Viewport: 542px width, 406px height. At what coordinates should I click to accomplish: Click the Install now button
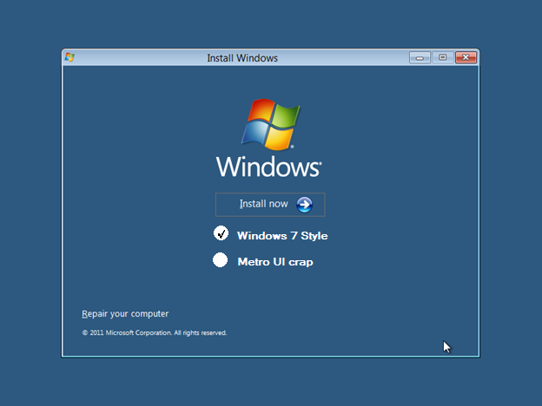270,205
